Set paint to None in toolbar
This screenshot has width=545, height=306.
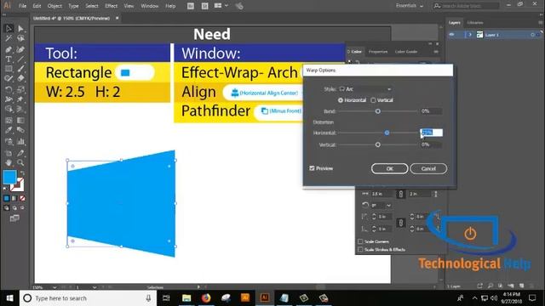23,198
